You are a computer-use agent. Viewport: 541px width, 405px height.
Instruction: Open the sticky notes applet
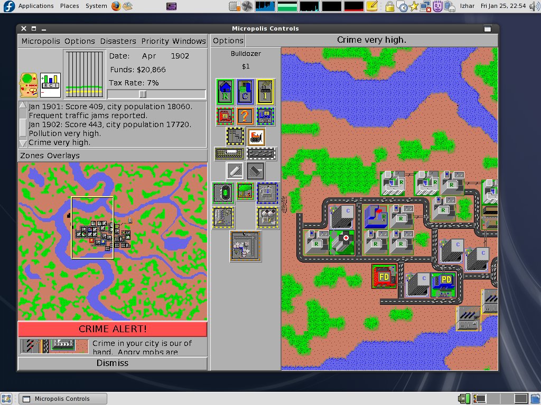tap(371, 6)
